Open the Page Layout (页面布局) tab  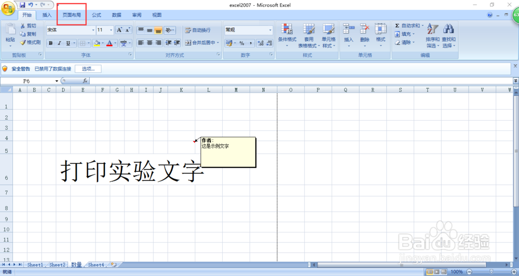pyautogui.click(x=72, y=15)
